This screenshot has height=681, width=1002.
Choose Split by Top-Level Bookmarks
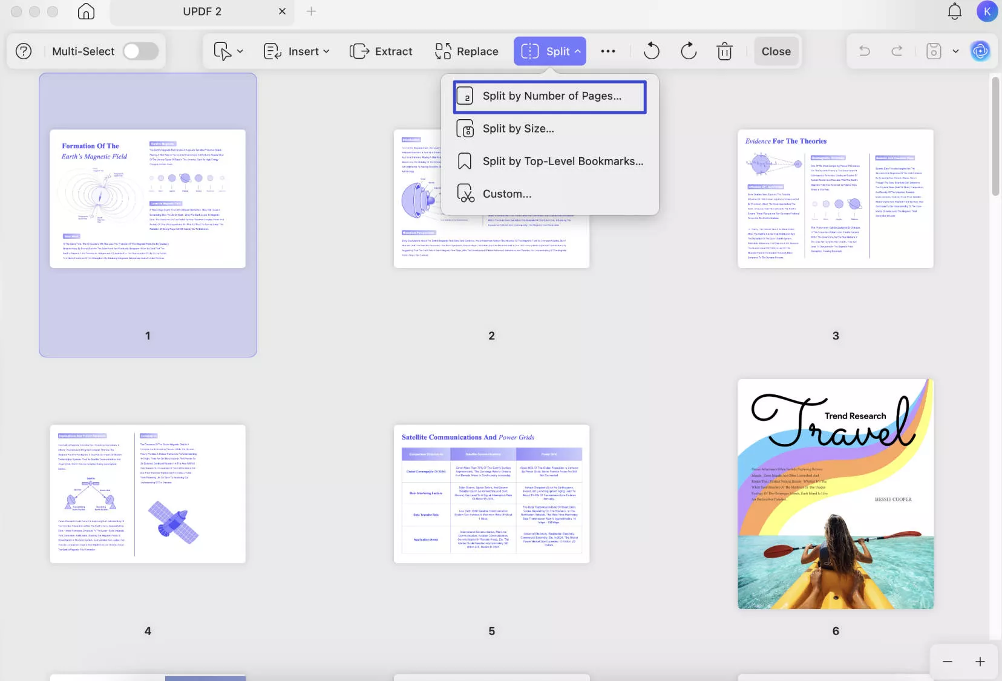click(x=550, y=161)
